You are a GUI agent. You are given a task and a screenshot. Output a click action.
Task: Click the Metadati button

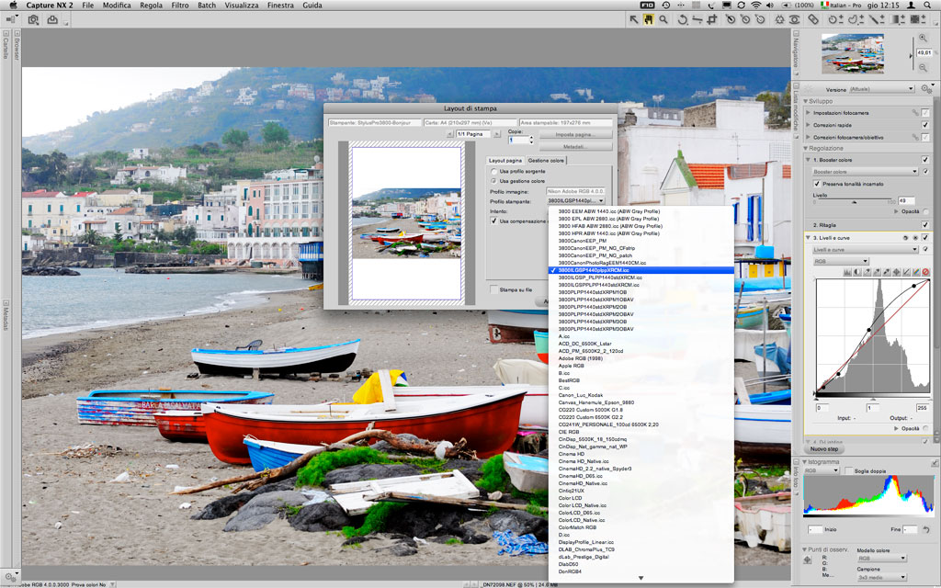[575, 146]
